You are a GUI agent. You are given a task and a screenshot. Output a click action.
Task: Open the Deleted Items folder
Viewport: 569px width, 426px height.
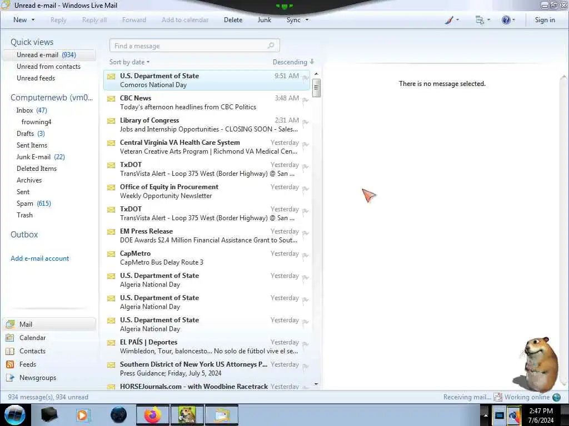coord(37,169)
